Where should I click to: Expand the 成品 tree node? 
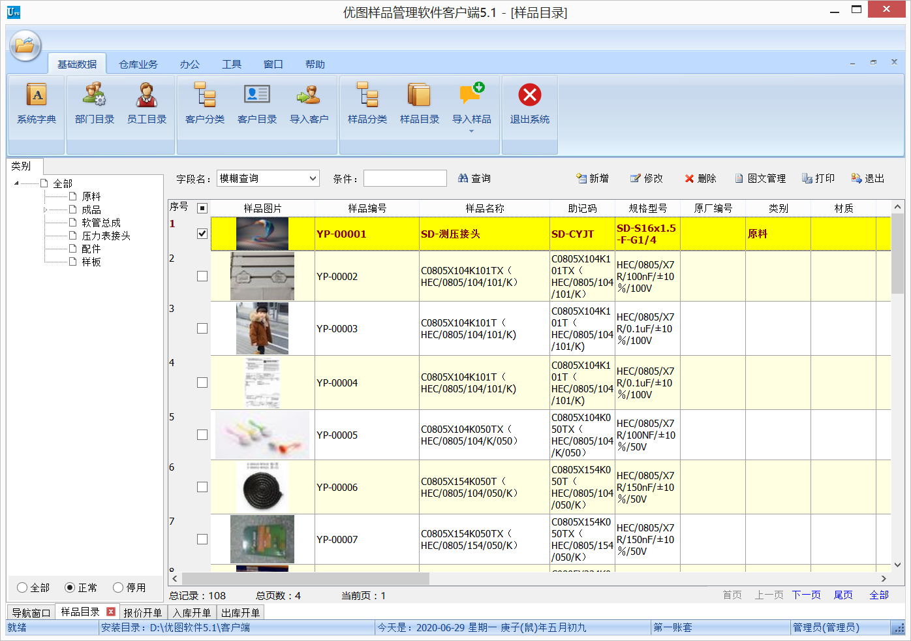click(46, 209)
